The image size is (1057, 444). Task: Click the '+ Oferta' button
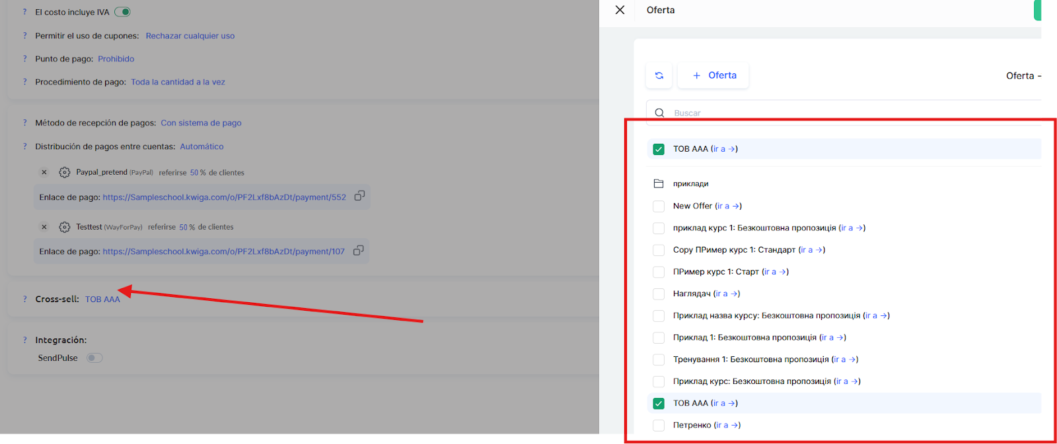tap(713, 76)
